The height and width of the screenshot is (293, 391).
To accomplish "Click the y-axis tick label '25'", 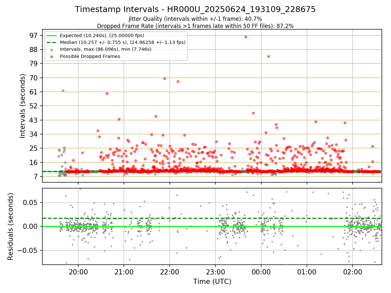I will tap(34, 148).
